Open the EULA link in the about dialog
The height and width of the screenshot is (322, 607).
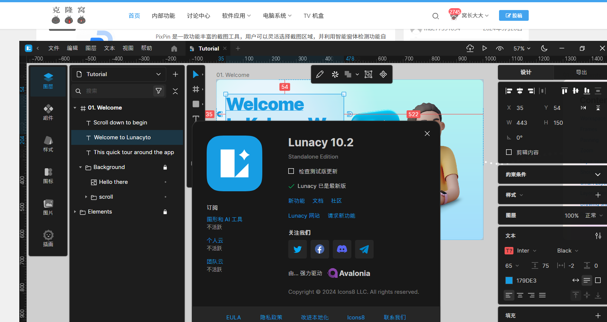(233, 318)
